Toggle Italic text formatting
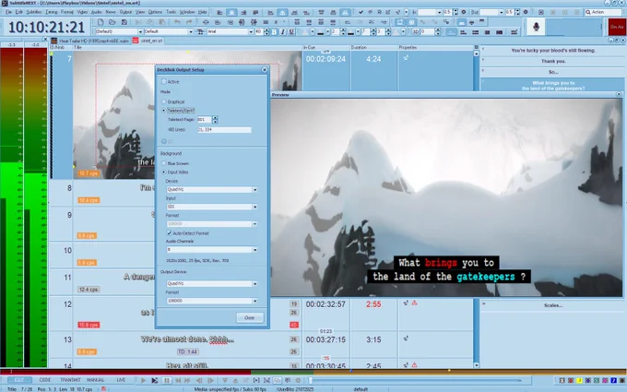The image size is (627, 392). click(x=283, y=31)
